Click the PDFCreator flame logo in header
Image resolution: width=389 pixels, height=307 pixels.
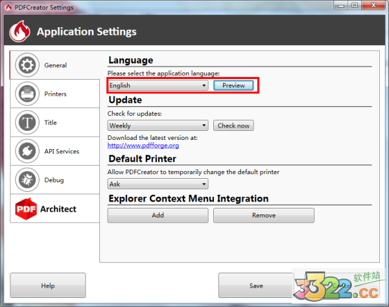coord(20,31)
